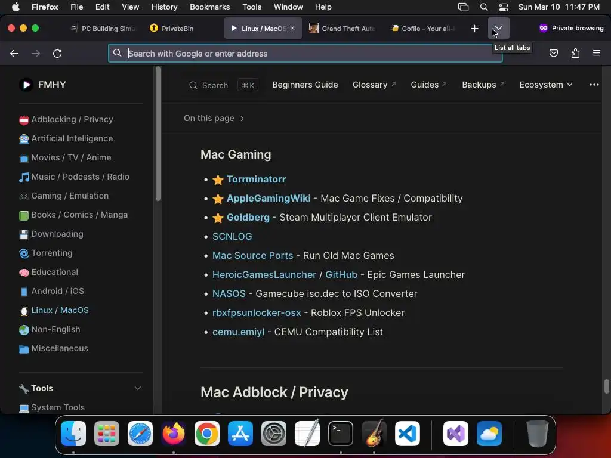Screen dimensions: 611x458
Task: Open Control Center in the menu bar
Action: pyautogui.click(x=504, y=7)
